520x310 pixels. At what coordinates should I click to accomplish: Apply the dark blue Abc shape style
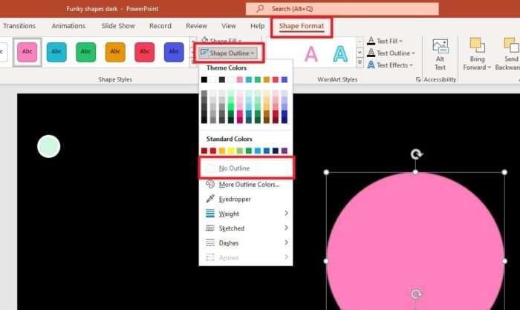pyautogui.click(x=174, y=52)
